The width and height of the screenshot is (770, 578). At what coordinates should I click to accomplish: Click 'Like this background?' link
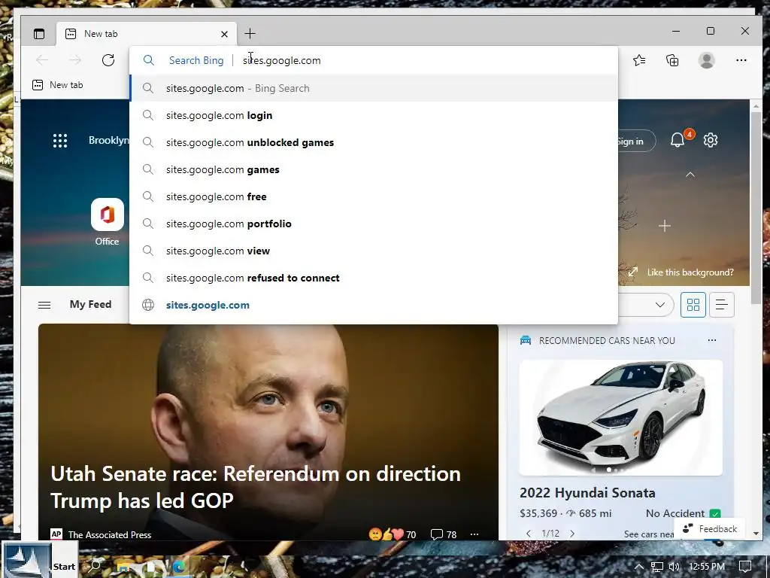point(690,272)
